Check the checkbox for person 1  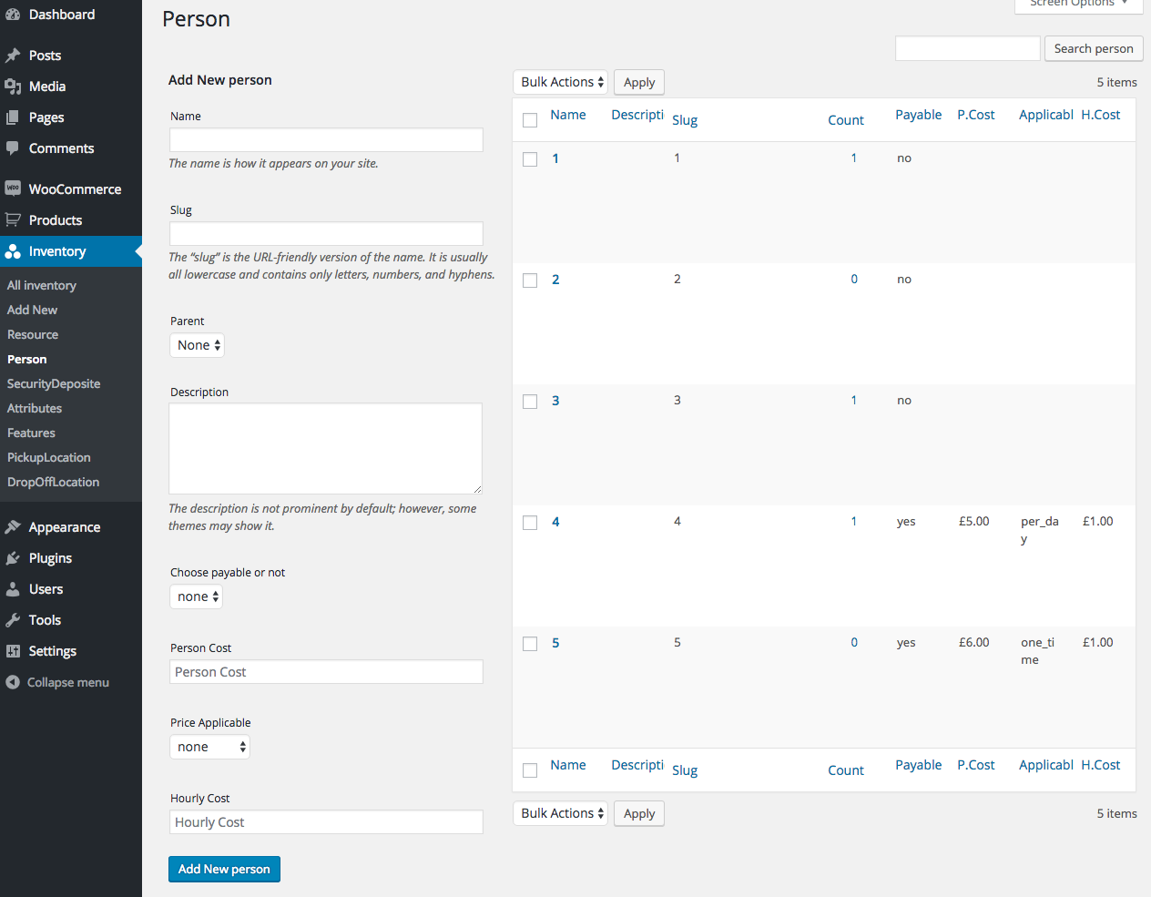pyautogui.click(x=530, y=159)
